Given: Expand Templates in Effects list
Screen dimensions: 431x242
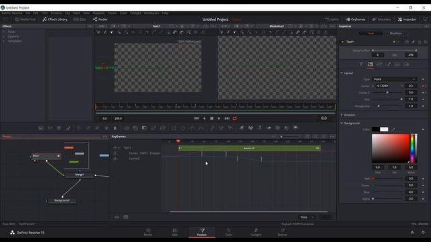Looking at the screenshot, I should [3, 41].
